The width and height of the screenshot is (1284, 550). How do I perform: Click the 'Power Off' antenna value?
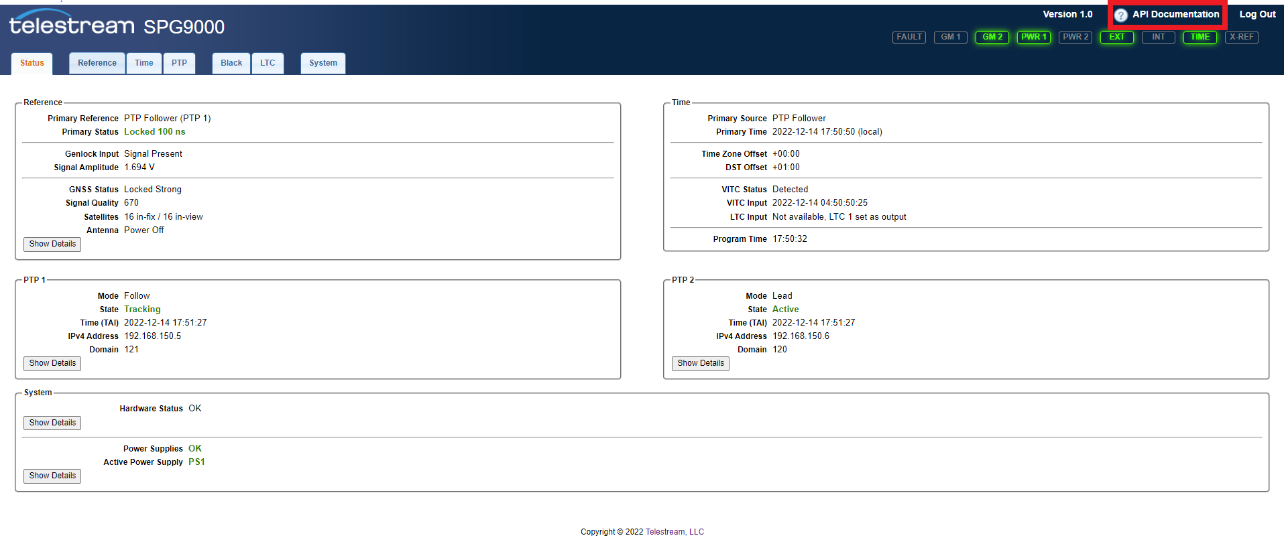[x=144, y=230]
